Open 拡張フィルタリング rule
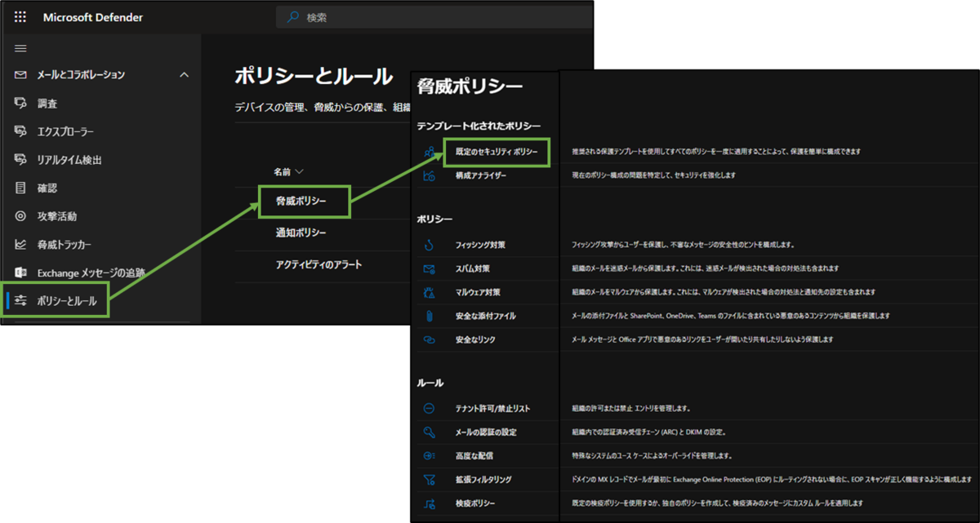980x523 pixels. [483, 479]
